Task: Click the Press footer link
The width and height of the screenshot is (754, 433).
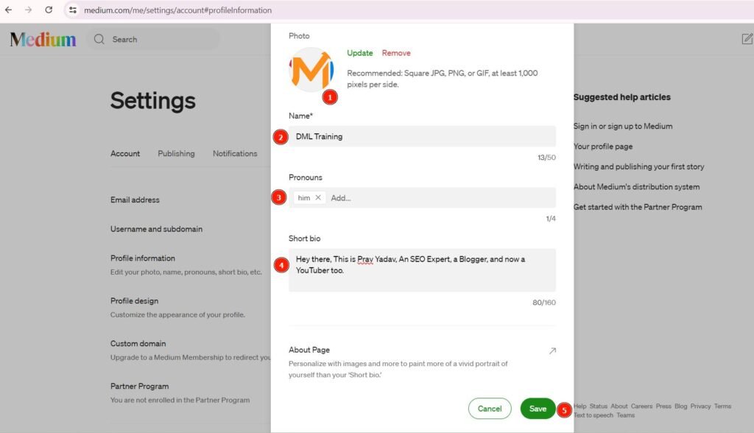Action: (x=663, y=406)
